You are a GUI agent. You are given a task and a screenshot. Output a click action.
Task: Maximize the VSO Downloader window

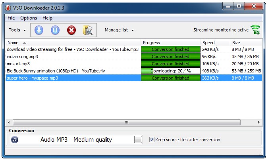tap(239, 6)
